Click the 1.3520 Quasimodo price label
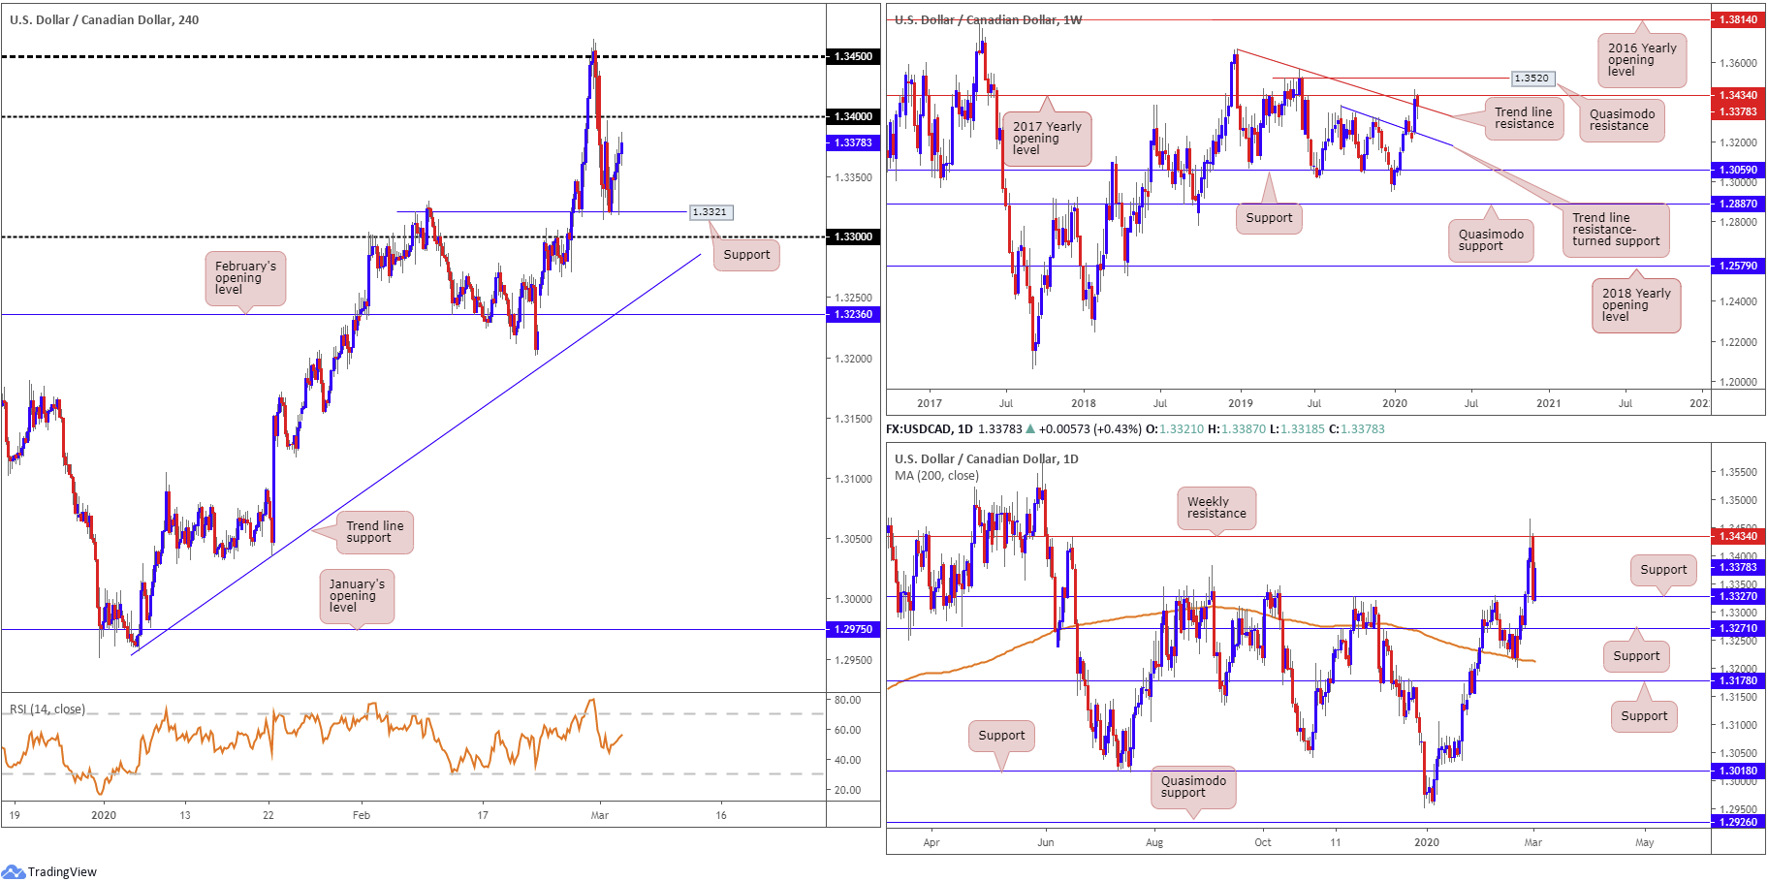The height and width of the screenshot is (882, 1768). tap(1531, 79)
